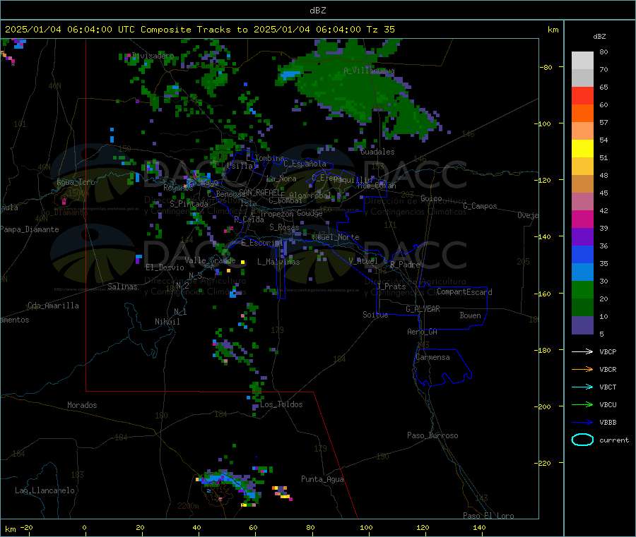Screen dimensions: 636x537
Task: Click the cyan VBCT arrow legend icon
Action: tap(582, 387)
